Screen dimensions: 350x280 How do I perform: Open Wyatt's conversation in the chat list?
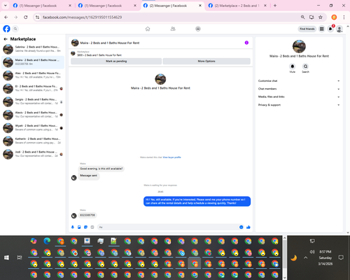[33, 128]
